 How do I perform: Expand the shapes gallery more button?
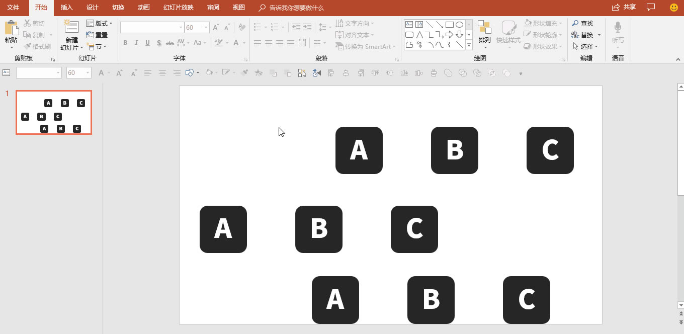[469, 45]
